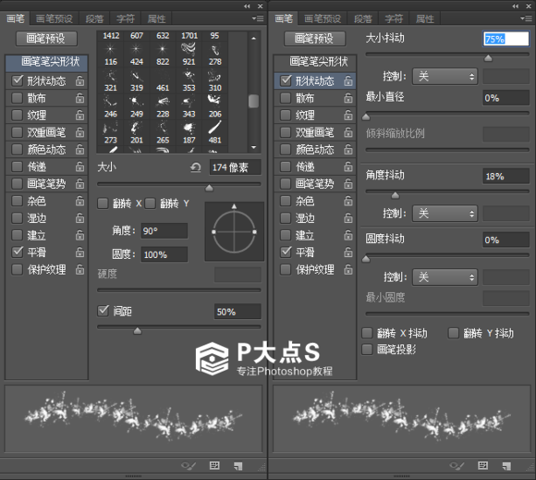Open left panel's flyout menu icon
The image size is (536, 480).
[258, 18]
